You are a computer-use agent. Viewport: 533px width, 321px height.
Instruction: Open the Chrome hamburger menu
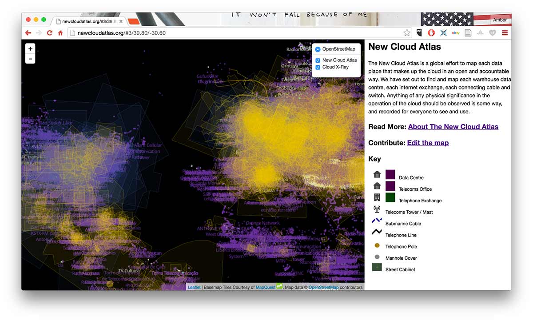pyautogui.click(x=505, y=33)
